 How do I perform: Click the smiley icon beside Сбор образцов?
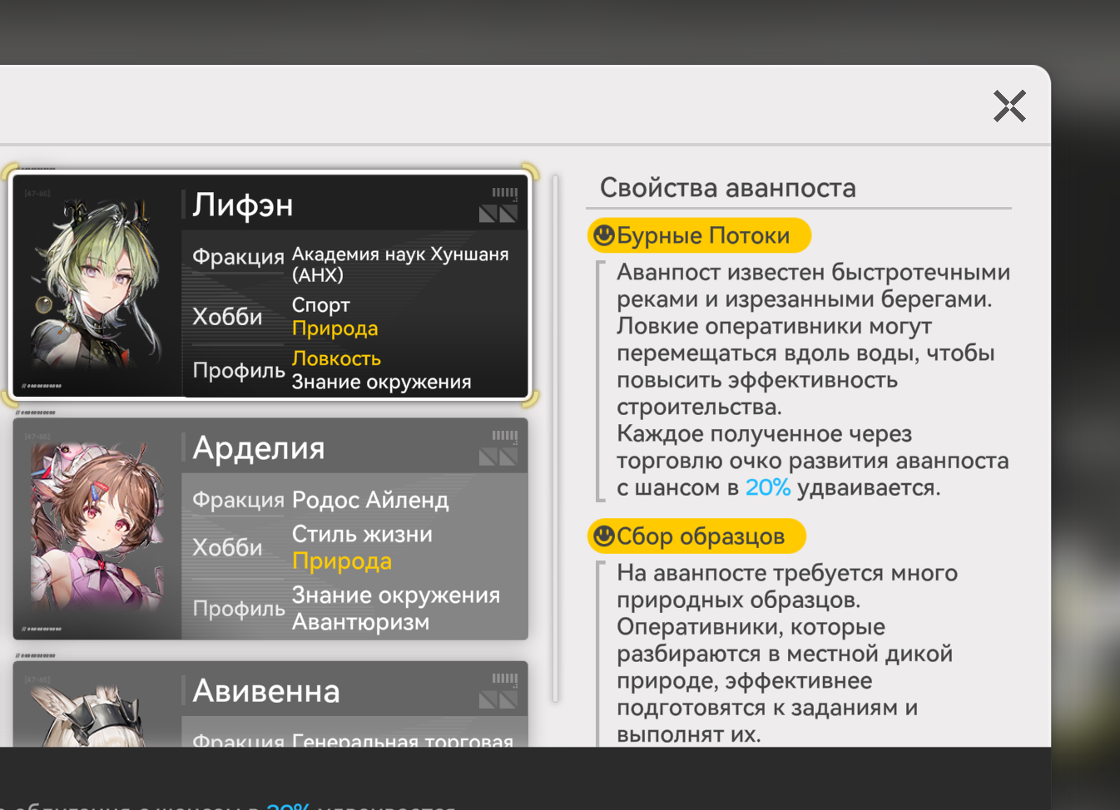(604, 536)
